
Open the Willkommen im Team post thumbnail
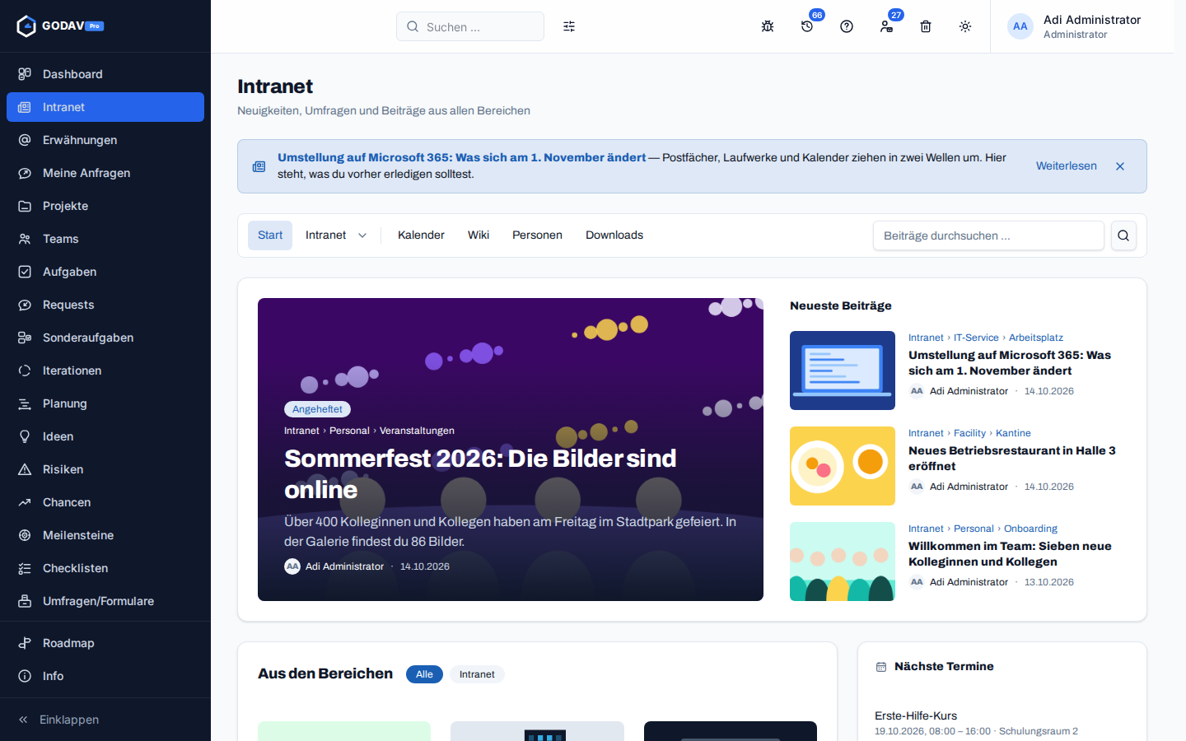[843, 562]
